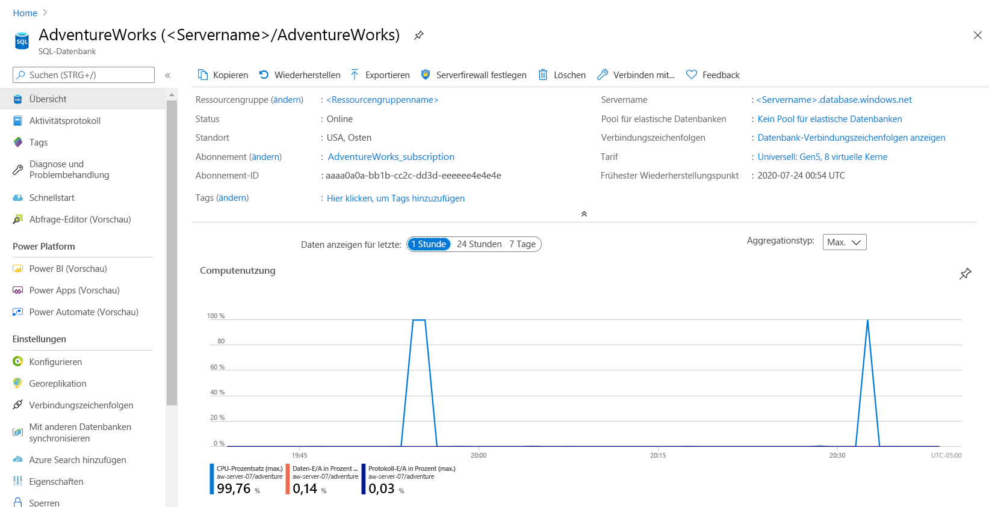
Task: Click the Verbindungszeichenfolgen plug icon
Action: 18,405
